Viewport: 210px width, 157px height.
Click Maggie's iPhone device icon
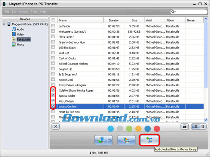(9, 24)
